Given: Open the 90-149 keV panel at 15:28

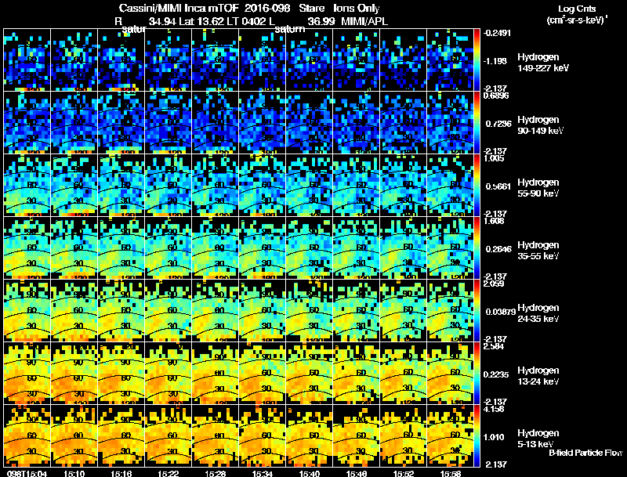Looking at the screenshot, I should (x=215, y=123).
